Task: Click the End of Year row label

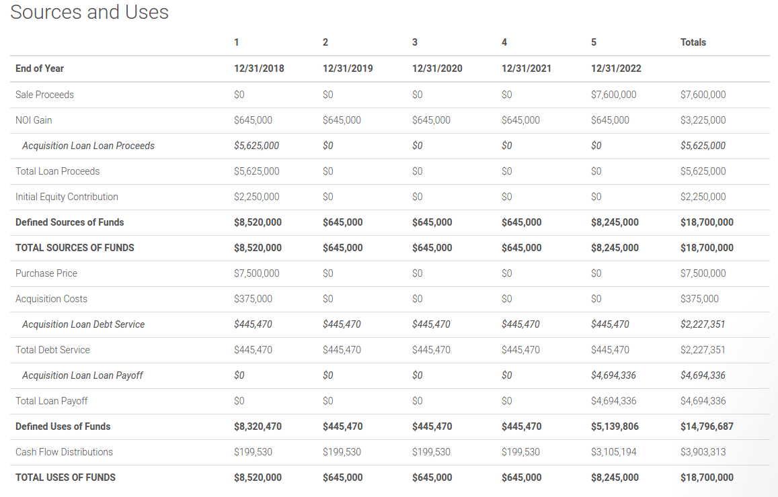Action: point(40,69)
